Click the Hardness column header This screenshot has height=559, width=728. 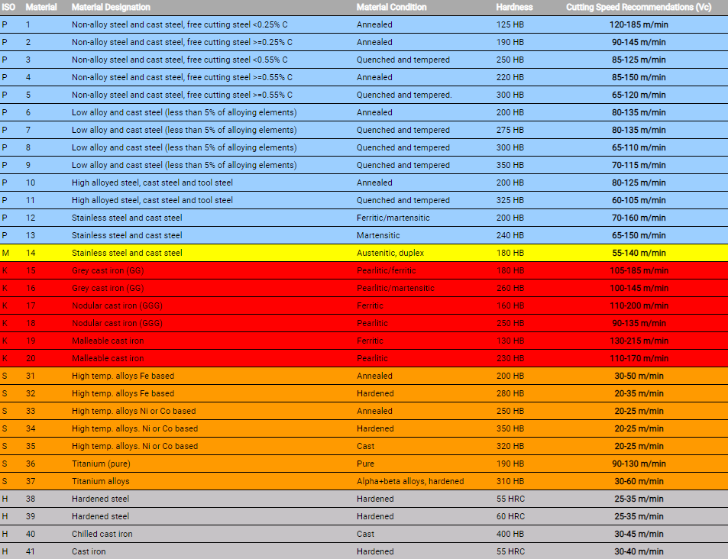[x=514, y=7]
